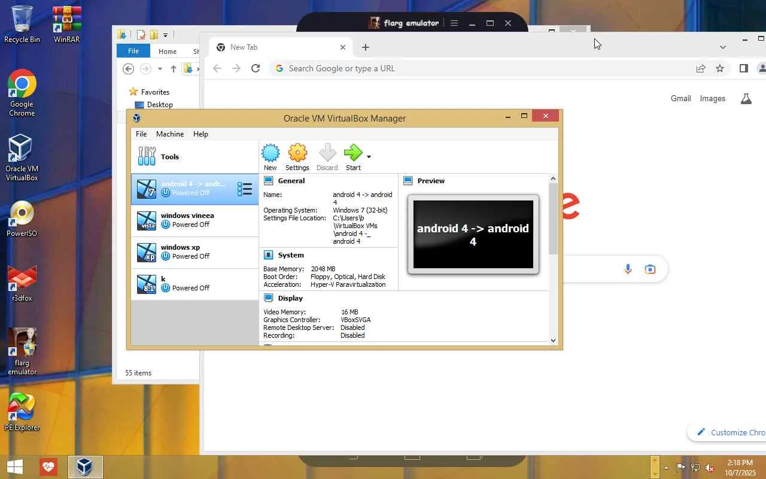Click the Chrome forward navigation arrow
Viewport: 766px width, 479px height.
coord(236,68)
